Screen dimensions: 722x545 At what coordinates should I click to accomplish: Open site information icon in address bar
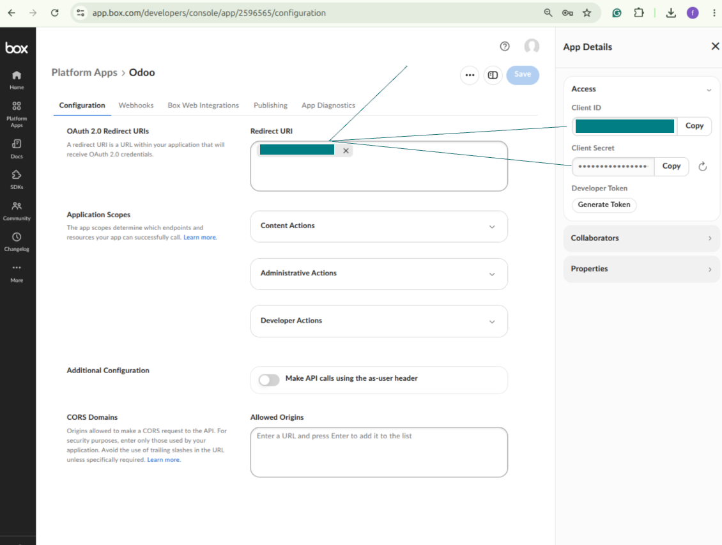pyautogui.click(x=81, y=13)
